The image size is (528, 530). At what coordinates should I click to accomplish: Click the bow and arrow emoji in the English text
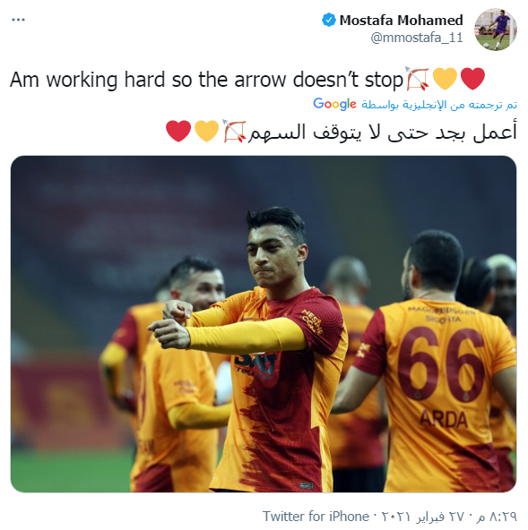click(x=417, y=79)
